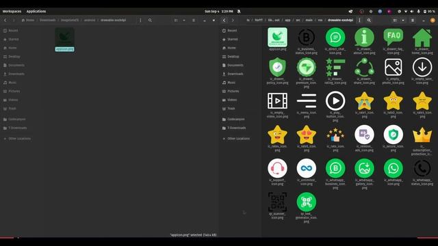The height and width of the screenshot is (246, 438).
Task: Open hamburger menu in left file window
Action: (194, 20)
